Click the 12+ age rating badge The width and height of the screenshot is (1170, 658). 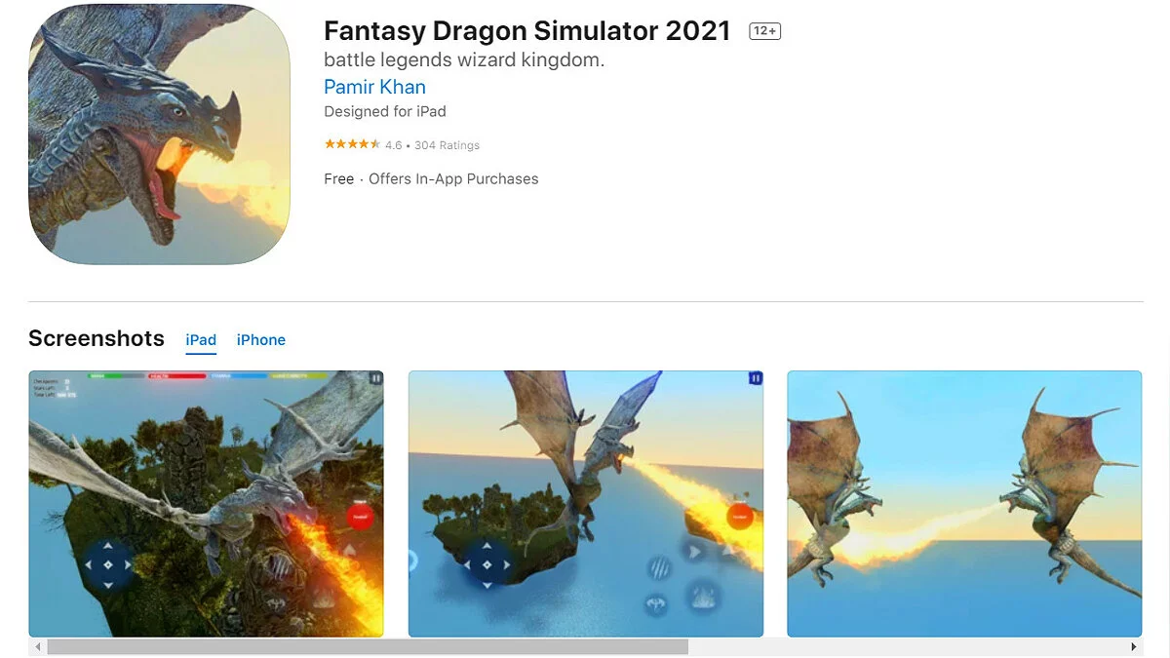(765, 31)
